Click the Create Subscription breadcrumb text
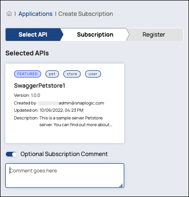 tap(86, 14)
